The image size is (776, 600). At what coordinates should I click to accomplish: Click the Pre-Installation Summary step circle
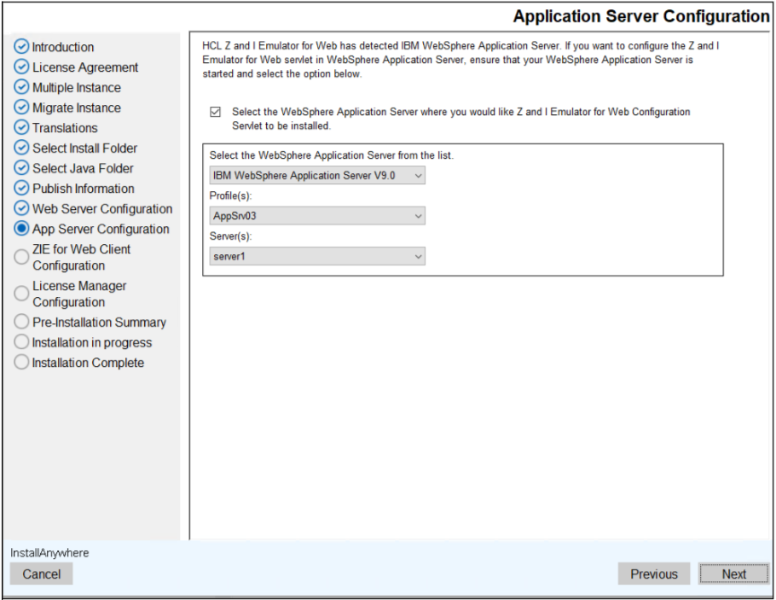(x=21, y=322)
